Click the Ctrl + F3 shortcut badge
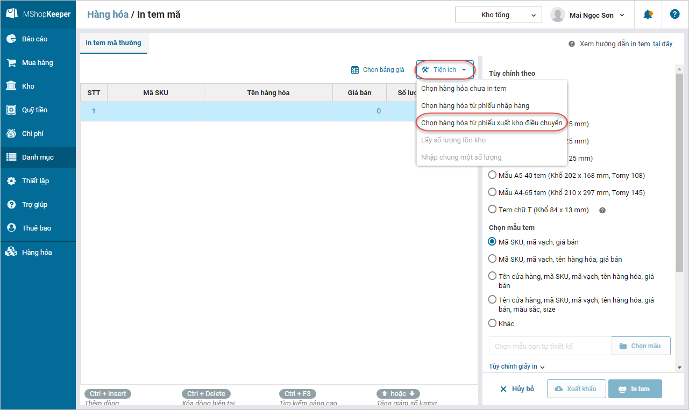Viewport: 689px width, 410px height. tap(298, 394)
